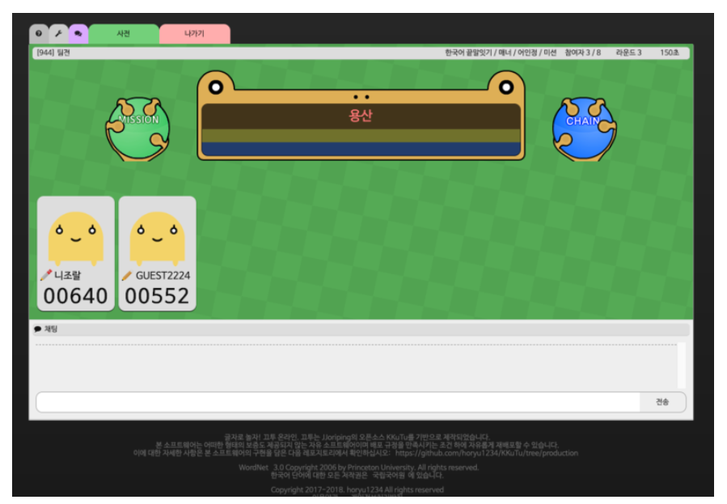Click the room title [944] 딜전

[53, 53]
